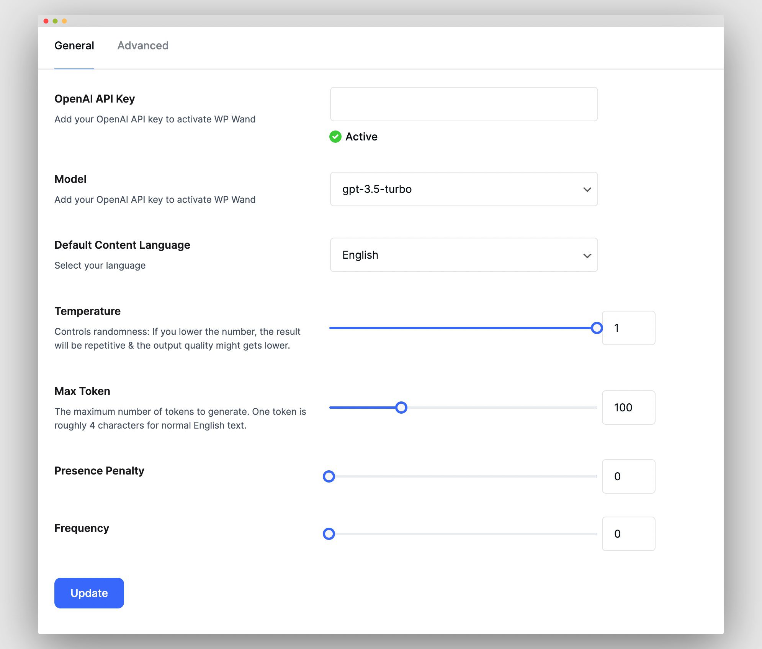
Task: Click the blue Update button
Action: click(89, 593)
